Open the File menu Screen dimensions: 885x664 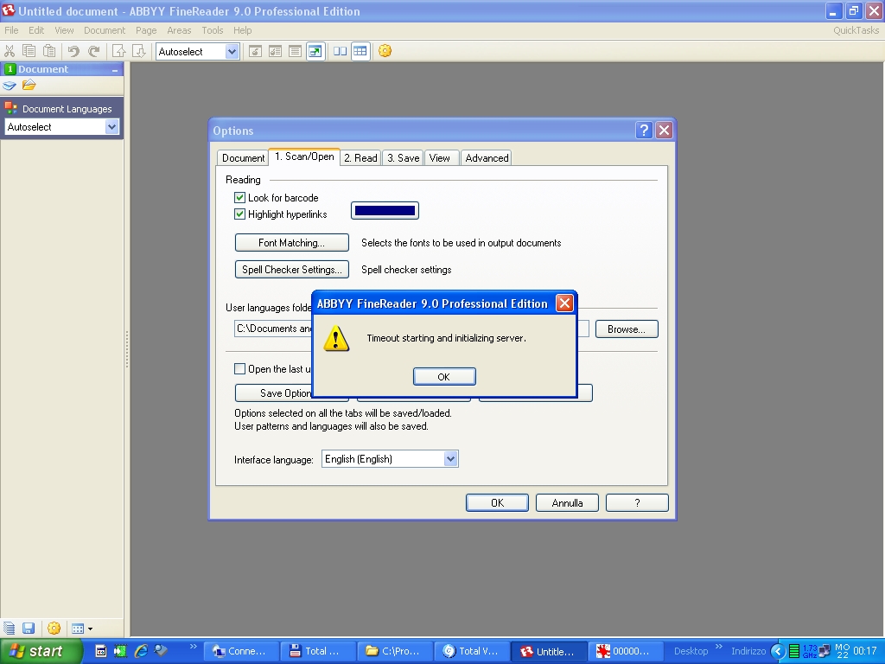(x=11, y=30)
